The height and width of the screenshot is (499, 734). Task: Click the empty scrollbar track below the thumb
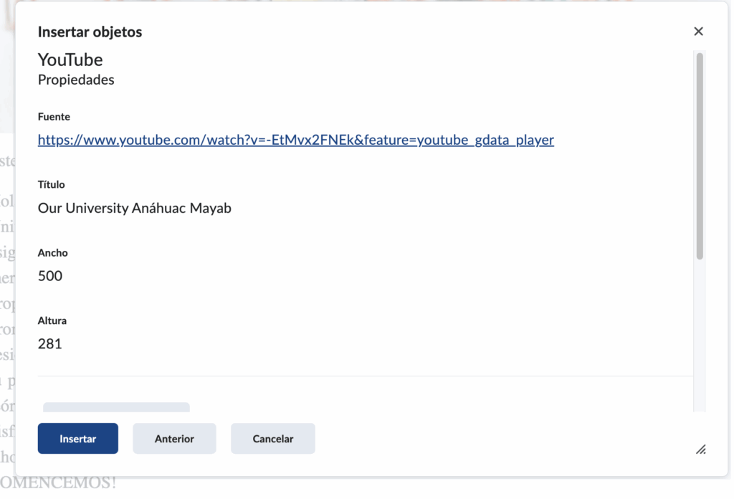tap(700, 337)
